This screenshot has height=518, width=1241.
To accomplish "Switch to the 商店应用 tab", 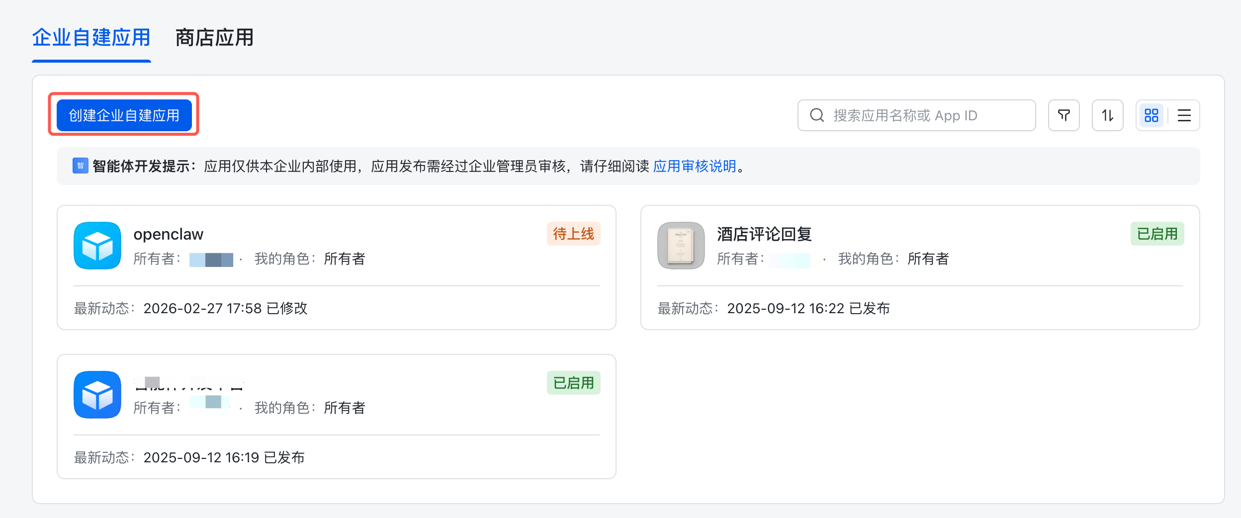I will [x=214, y=38].
